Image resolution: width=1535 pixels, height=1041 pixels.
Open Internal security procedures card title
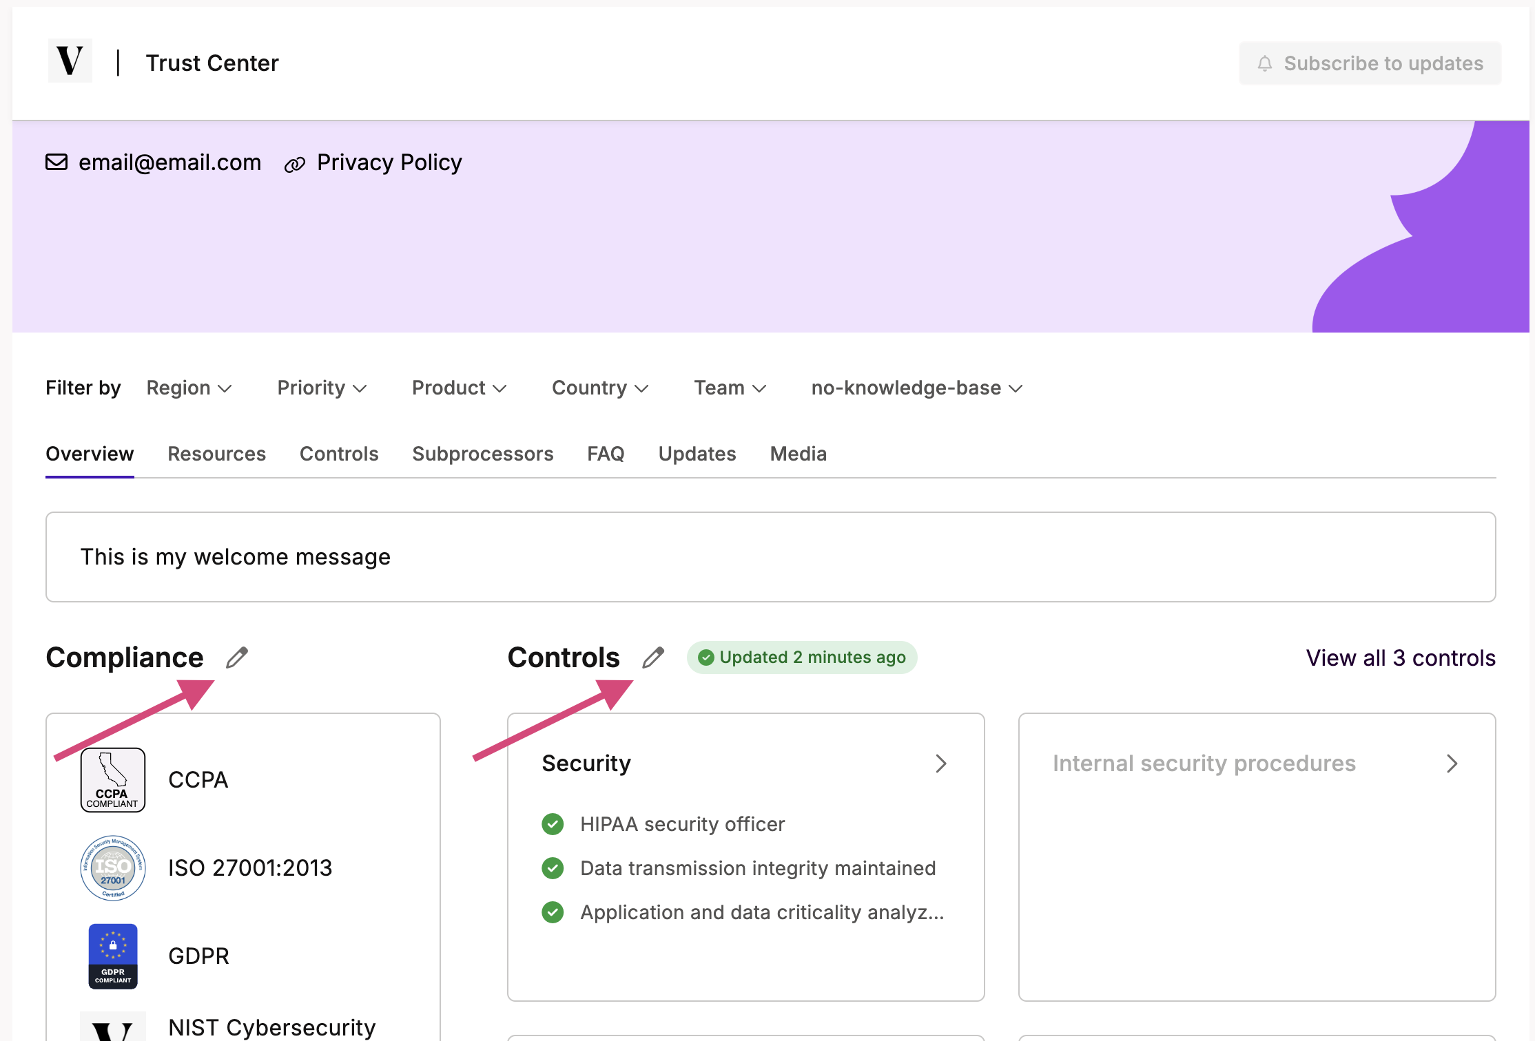(1204, 764)
